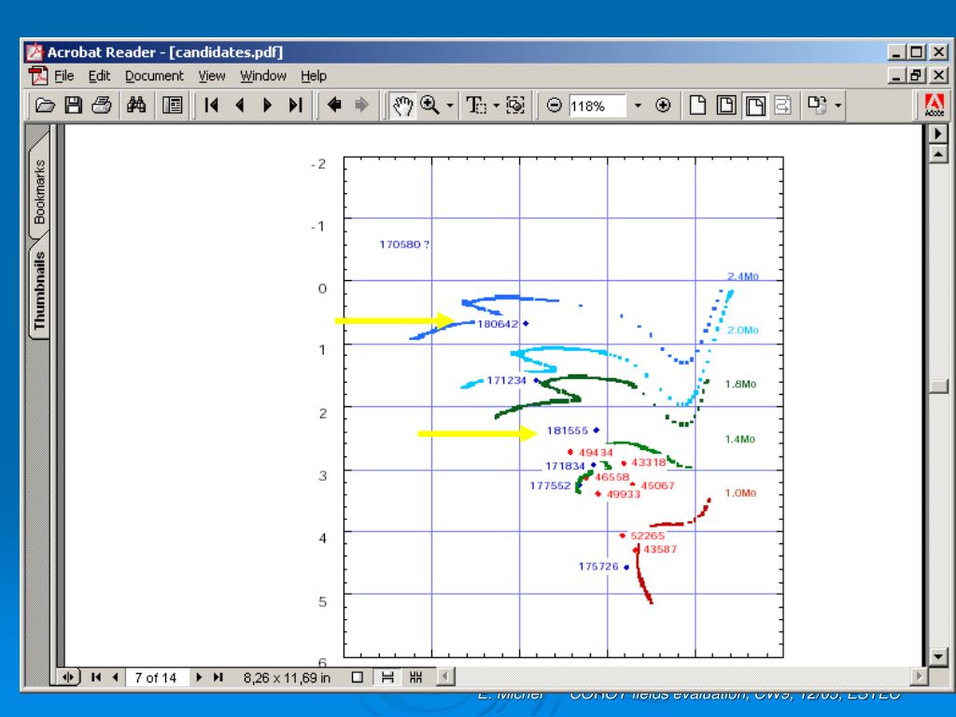Select the Text Select tool
This screenshot has width=956, height=717.
[x=476, y=105]
